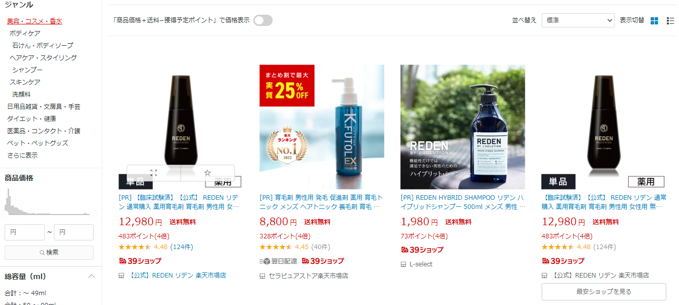Click the price 検索 search button
Viewport: 679px width, 305px height.
[x=49, y=253]
